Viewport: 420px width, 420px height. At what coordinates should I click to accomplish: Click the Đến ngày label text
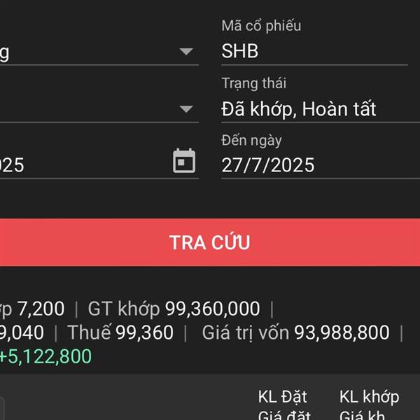(251, 141)
